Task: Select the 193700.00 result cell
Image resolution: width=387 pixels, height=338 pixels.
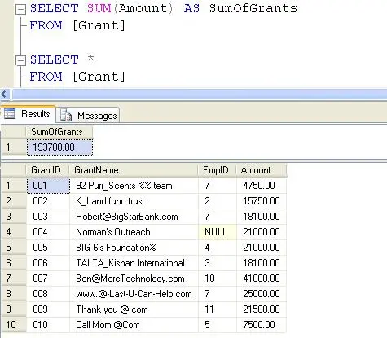Action: [59, 147]
